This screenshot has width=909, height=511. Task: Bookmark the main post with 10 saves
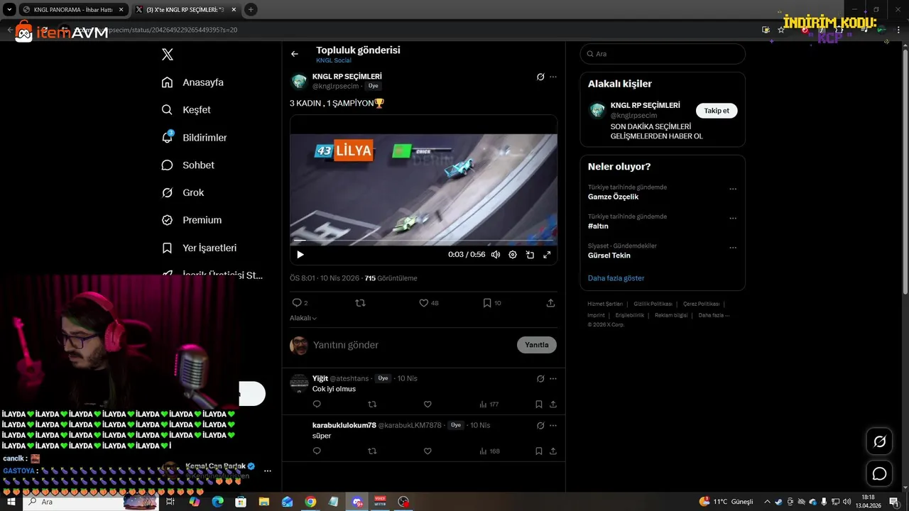(x=492, y=303)
